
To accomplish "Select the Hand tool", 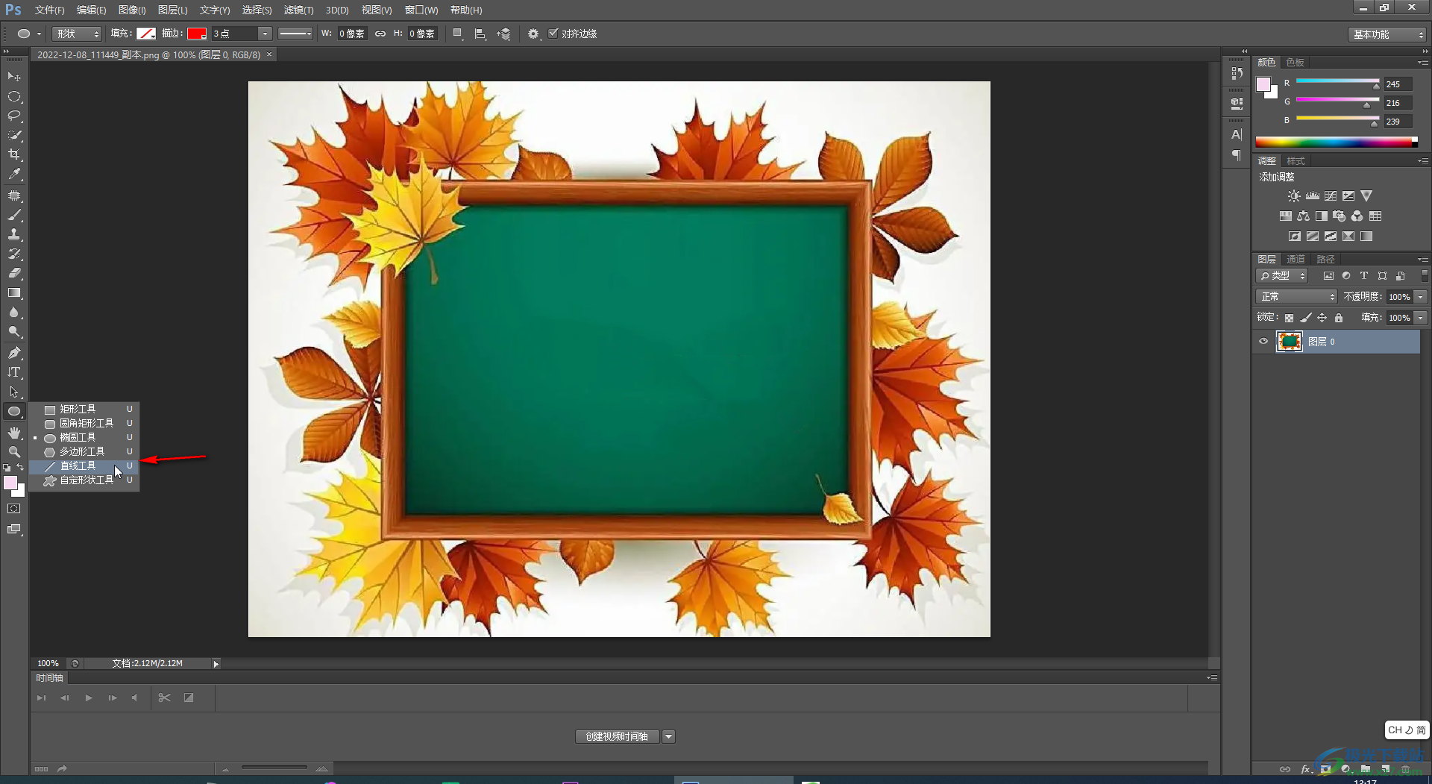I will click(x=14, y=433).
